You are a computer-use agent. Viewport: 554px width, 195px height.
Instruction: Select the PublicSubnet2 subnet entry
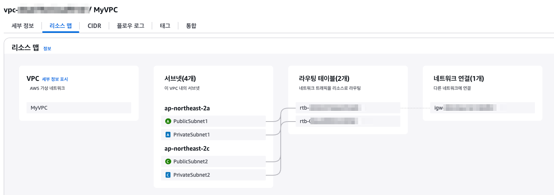click(x=213, y=161)
